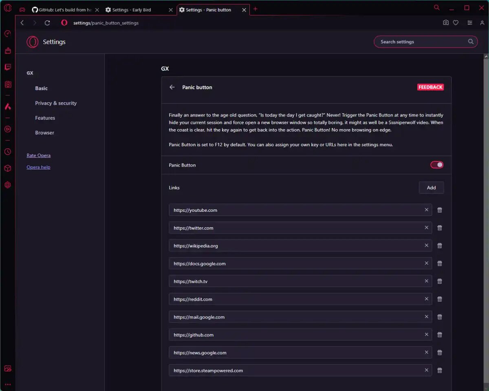
Task: Close the Settings - Early Bird tab
Action: pyautogui.click(x=170, y=10)
